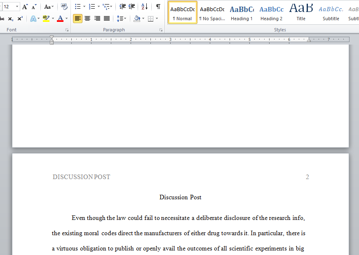The height and width of the screenshot is (255, 359).
Task: Align text to the left
Action: pyautogui.click(x=78, y=19)
